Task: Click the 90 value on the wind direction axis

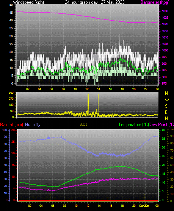Action: [12, 111]
